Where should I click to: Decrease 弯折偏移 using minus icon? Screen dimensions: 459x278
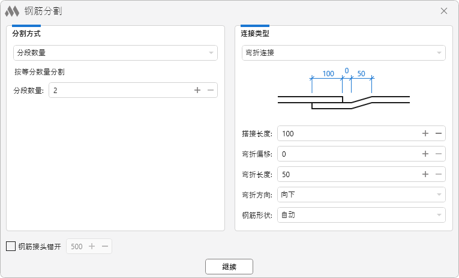pos(439,154)
